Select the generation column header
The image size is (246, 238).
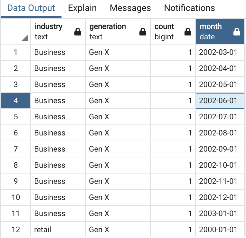pos(118,31)
